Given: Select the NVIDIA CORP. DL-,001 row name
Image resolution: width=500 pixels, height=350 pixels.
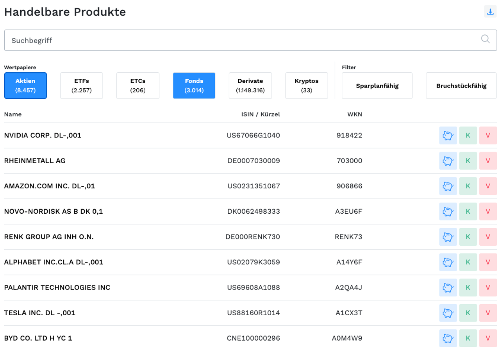Looking at the screenshot, I should pos(43,136).
